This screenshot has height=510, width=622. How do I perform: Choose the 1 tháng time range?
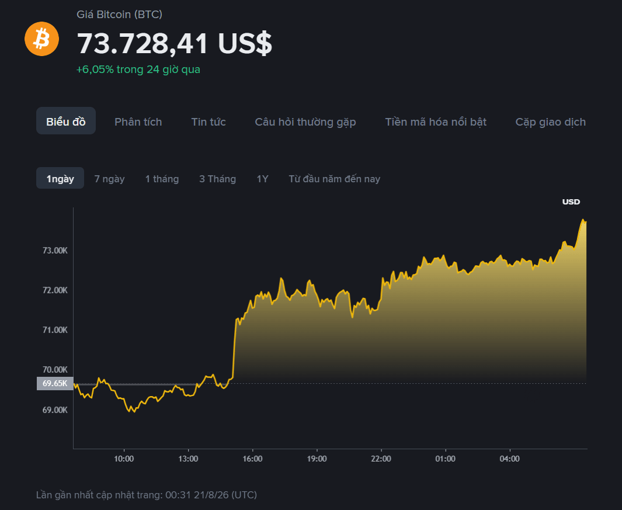(162, 179)
